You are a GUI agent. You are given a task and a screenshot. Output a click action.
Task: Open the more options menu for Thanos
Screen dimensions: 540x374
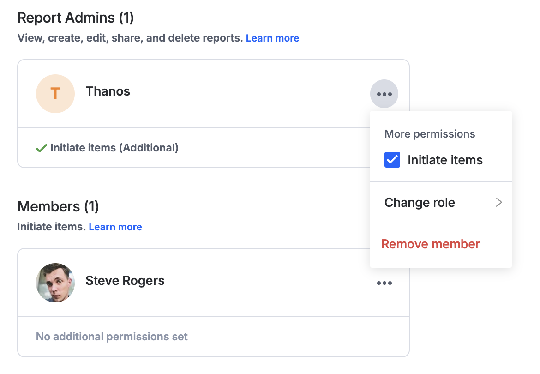point(384,94)
